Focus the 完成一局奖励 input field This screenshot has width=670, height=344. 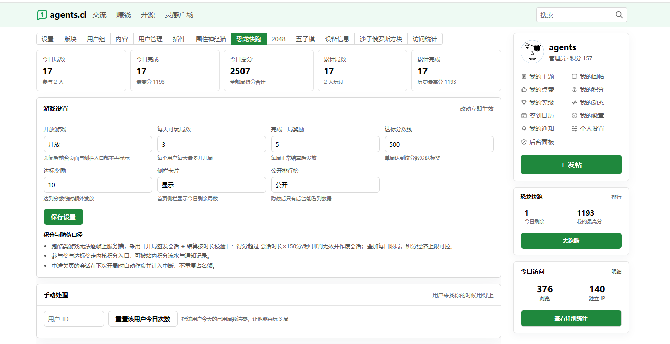click(x=325, y=144)
